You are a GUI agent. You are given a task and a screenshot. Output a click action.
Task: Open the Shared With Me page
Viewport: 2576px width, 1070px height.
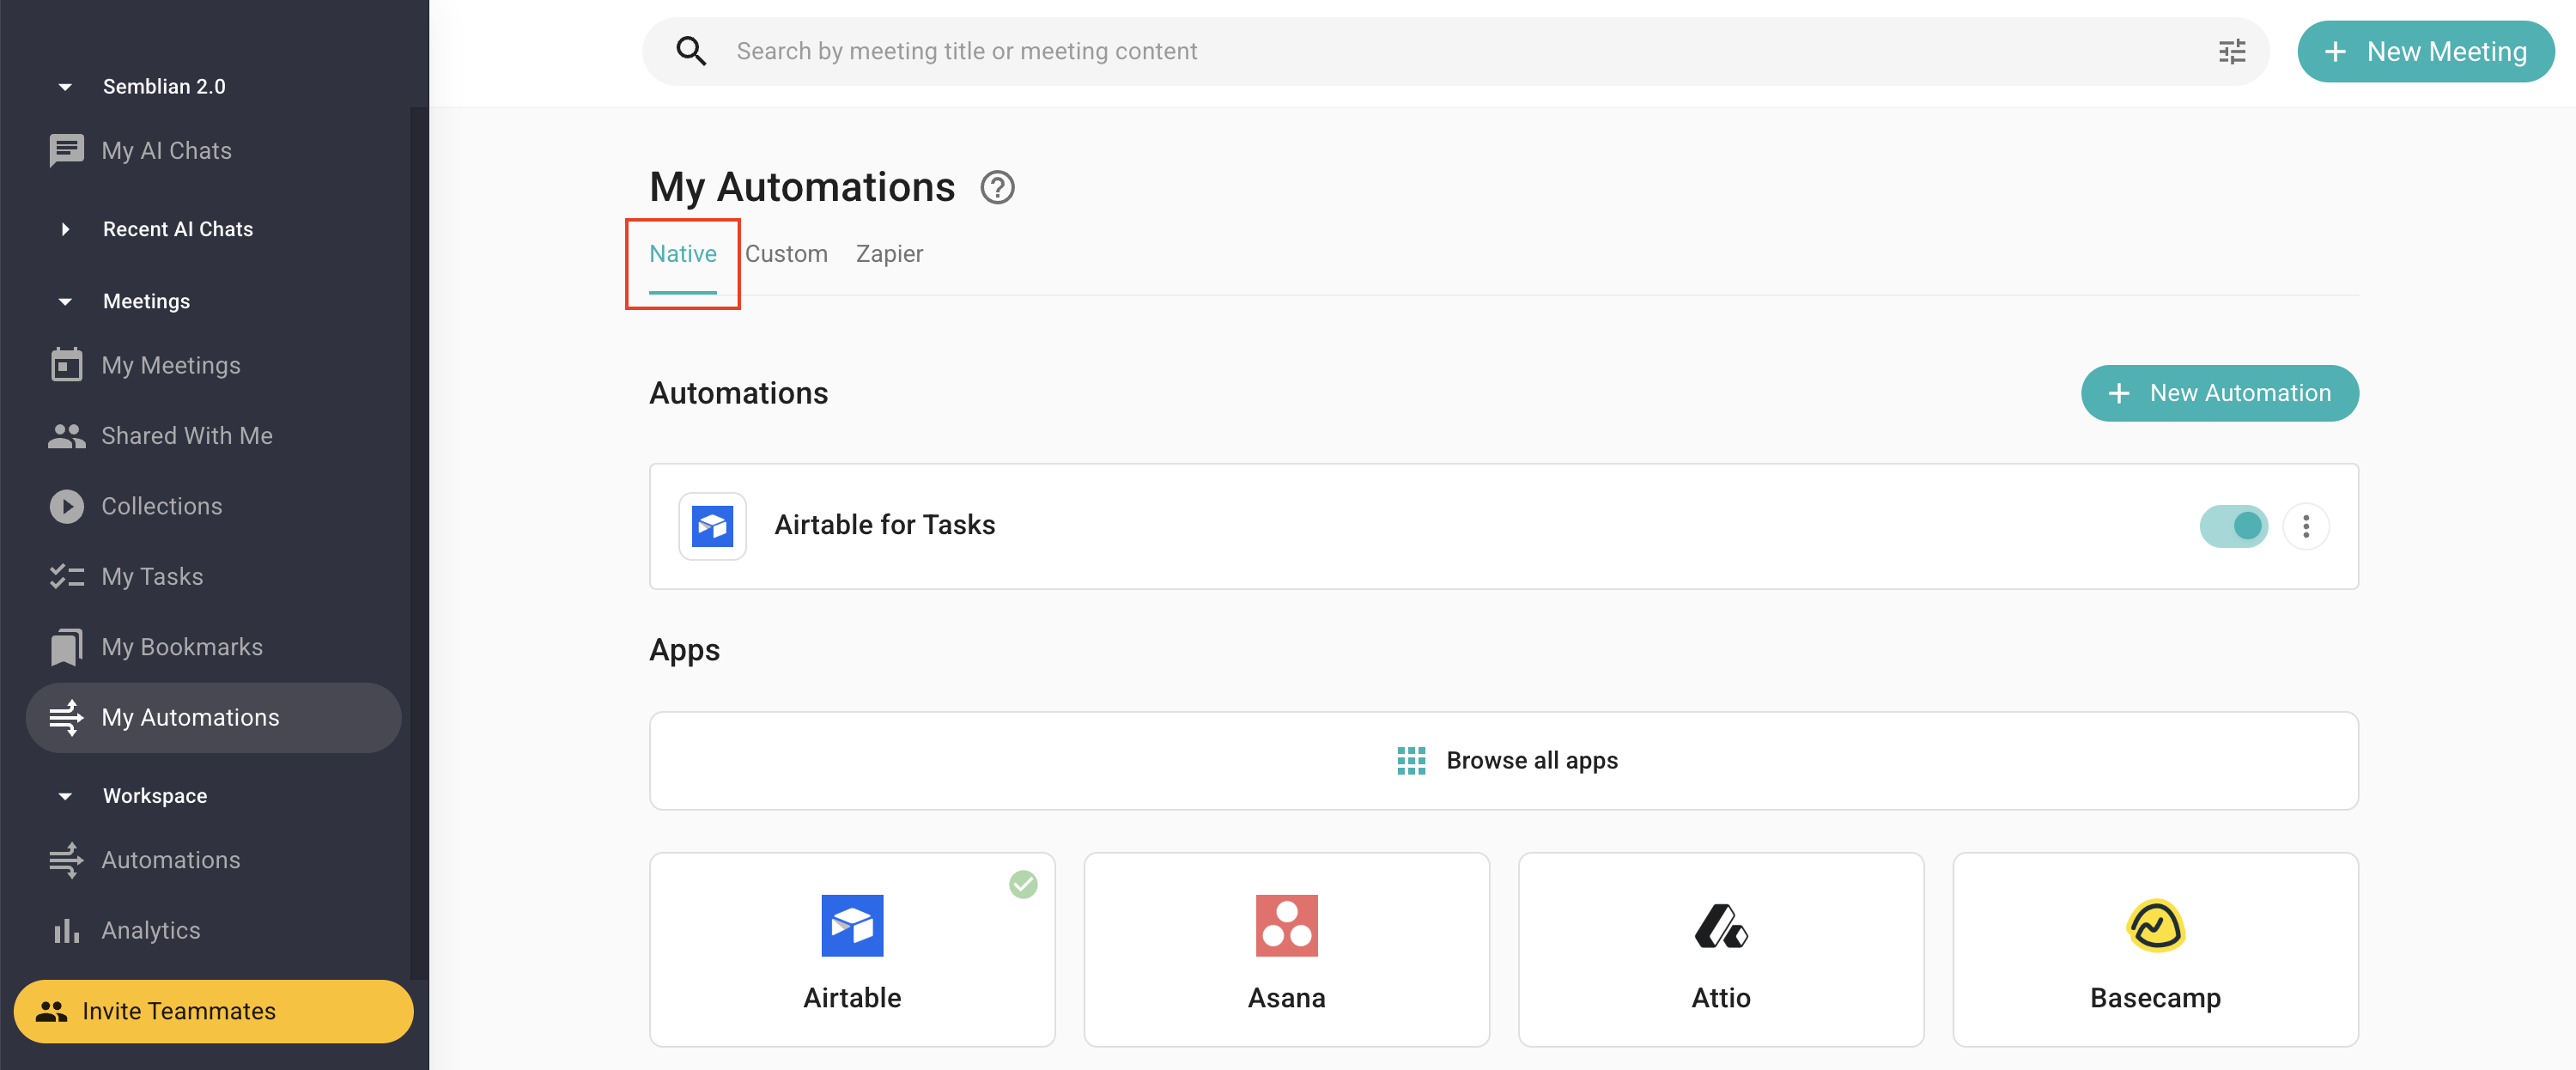coord(186,435)
